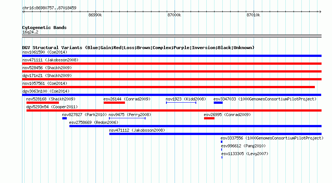Click the DGV Structural Variants track title
The height and width of the screenshot is (183, 332).
click(138, 48)
